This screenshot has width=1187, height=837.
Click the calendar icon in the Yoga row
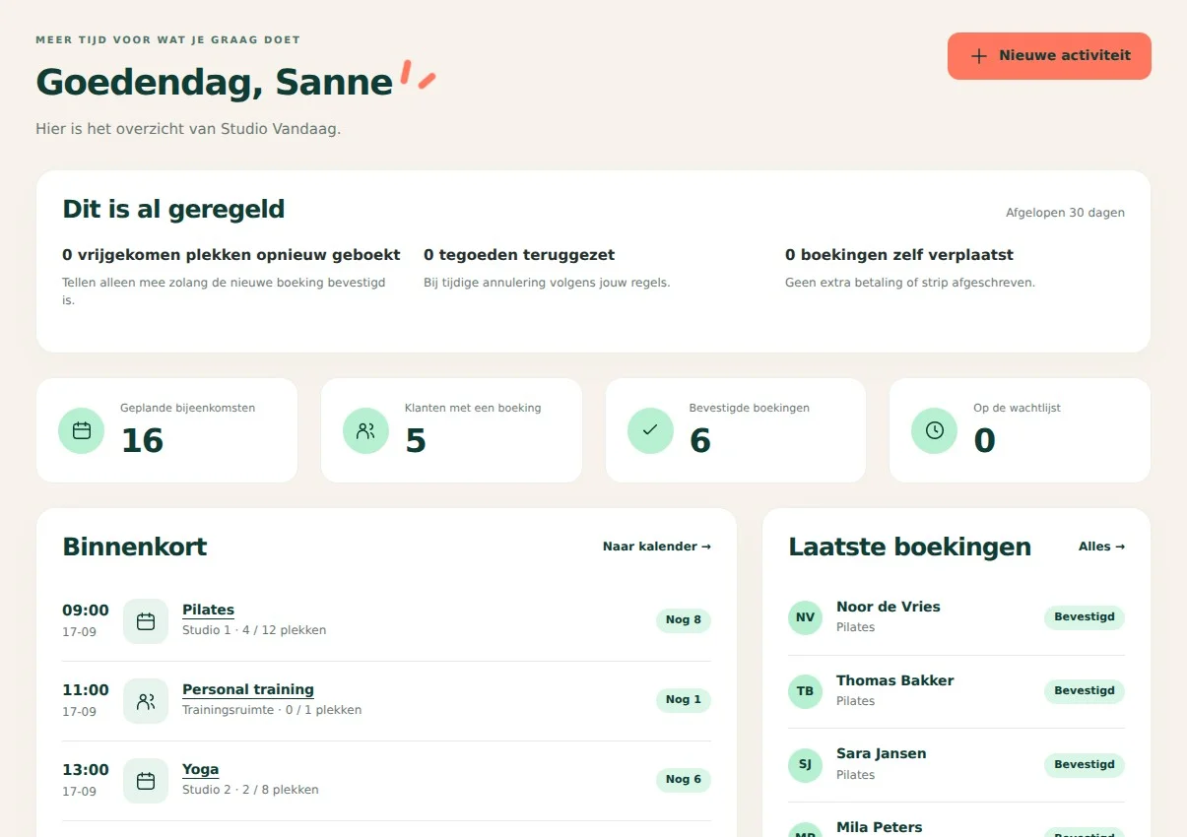(146, 781)
